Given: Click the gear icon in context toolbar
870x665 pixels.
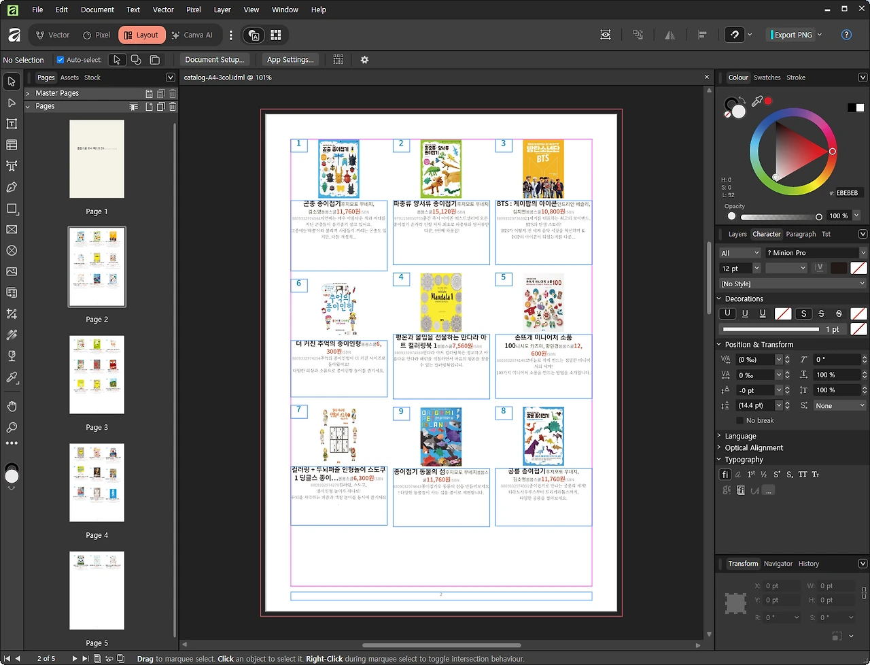Looking at the screenshot, I should coord(364,60).
